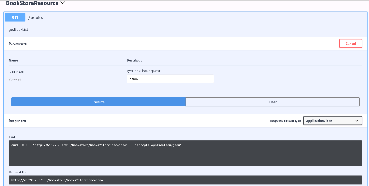Click the Response content type label
This screenshot has width=369, height=186.
tap(285, 121)
